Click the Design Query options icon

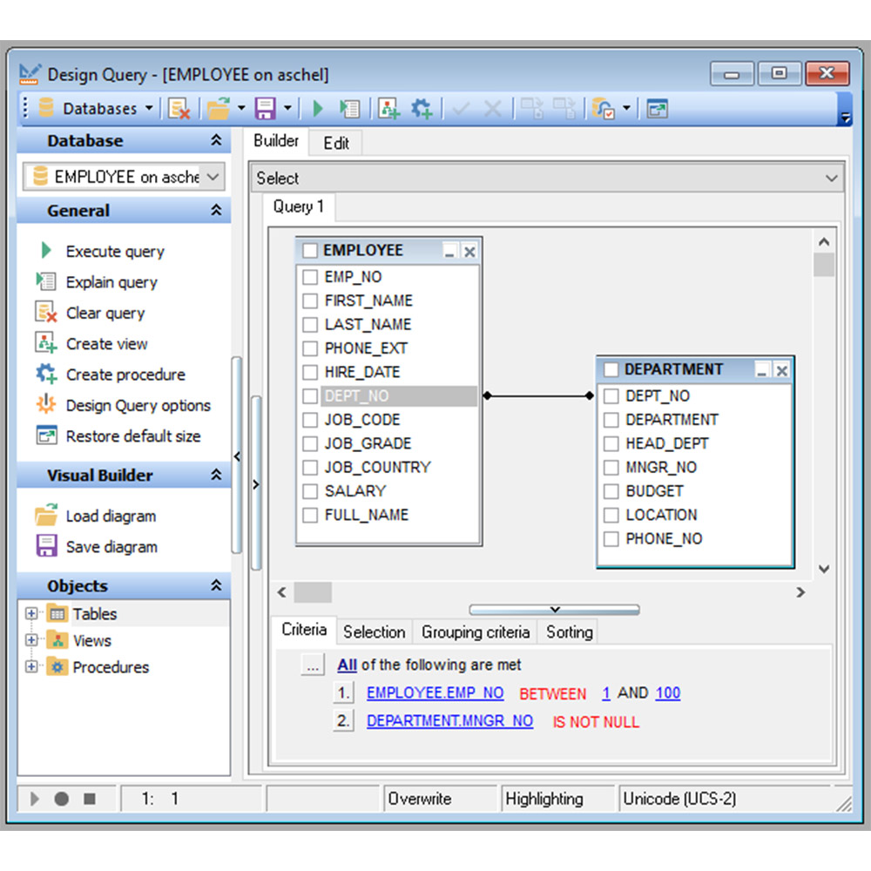coord(46,404)
